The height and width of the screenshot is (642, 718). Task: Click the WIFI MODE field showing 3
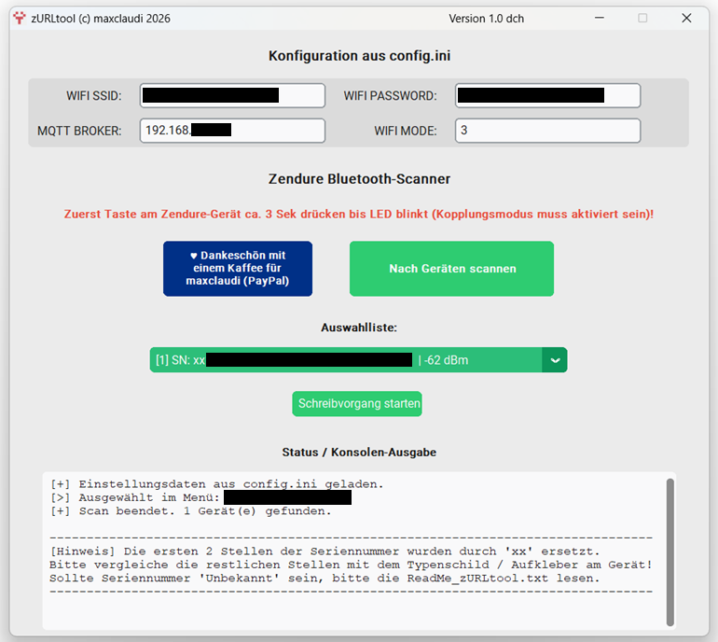click(x=547, y=131)
